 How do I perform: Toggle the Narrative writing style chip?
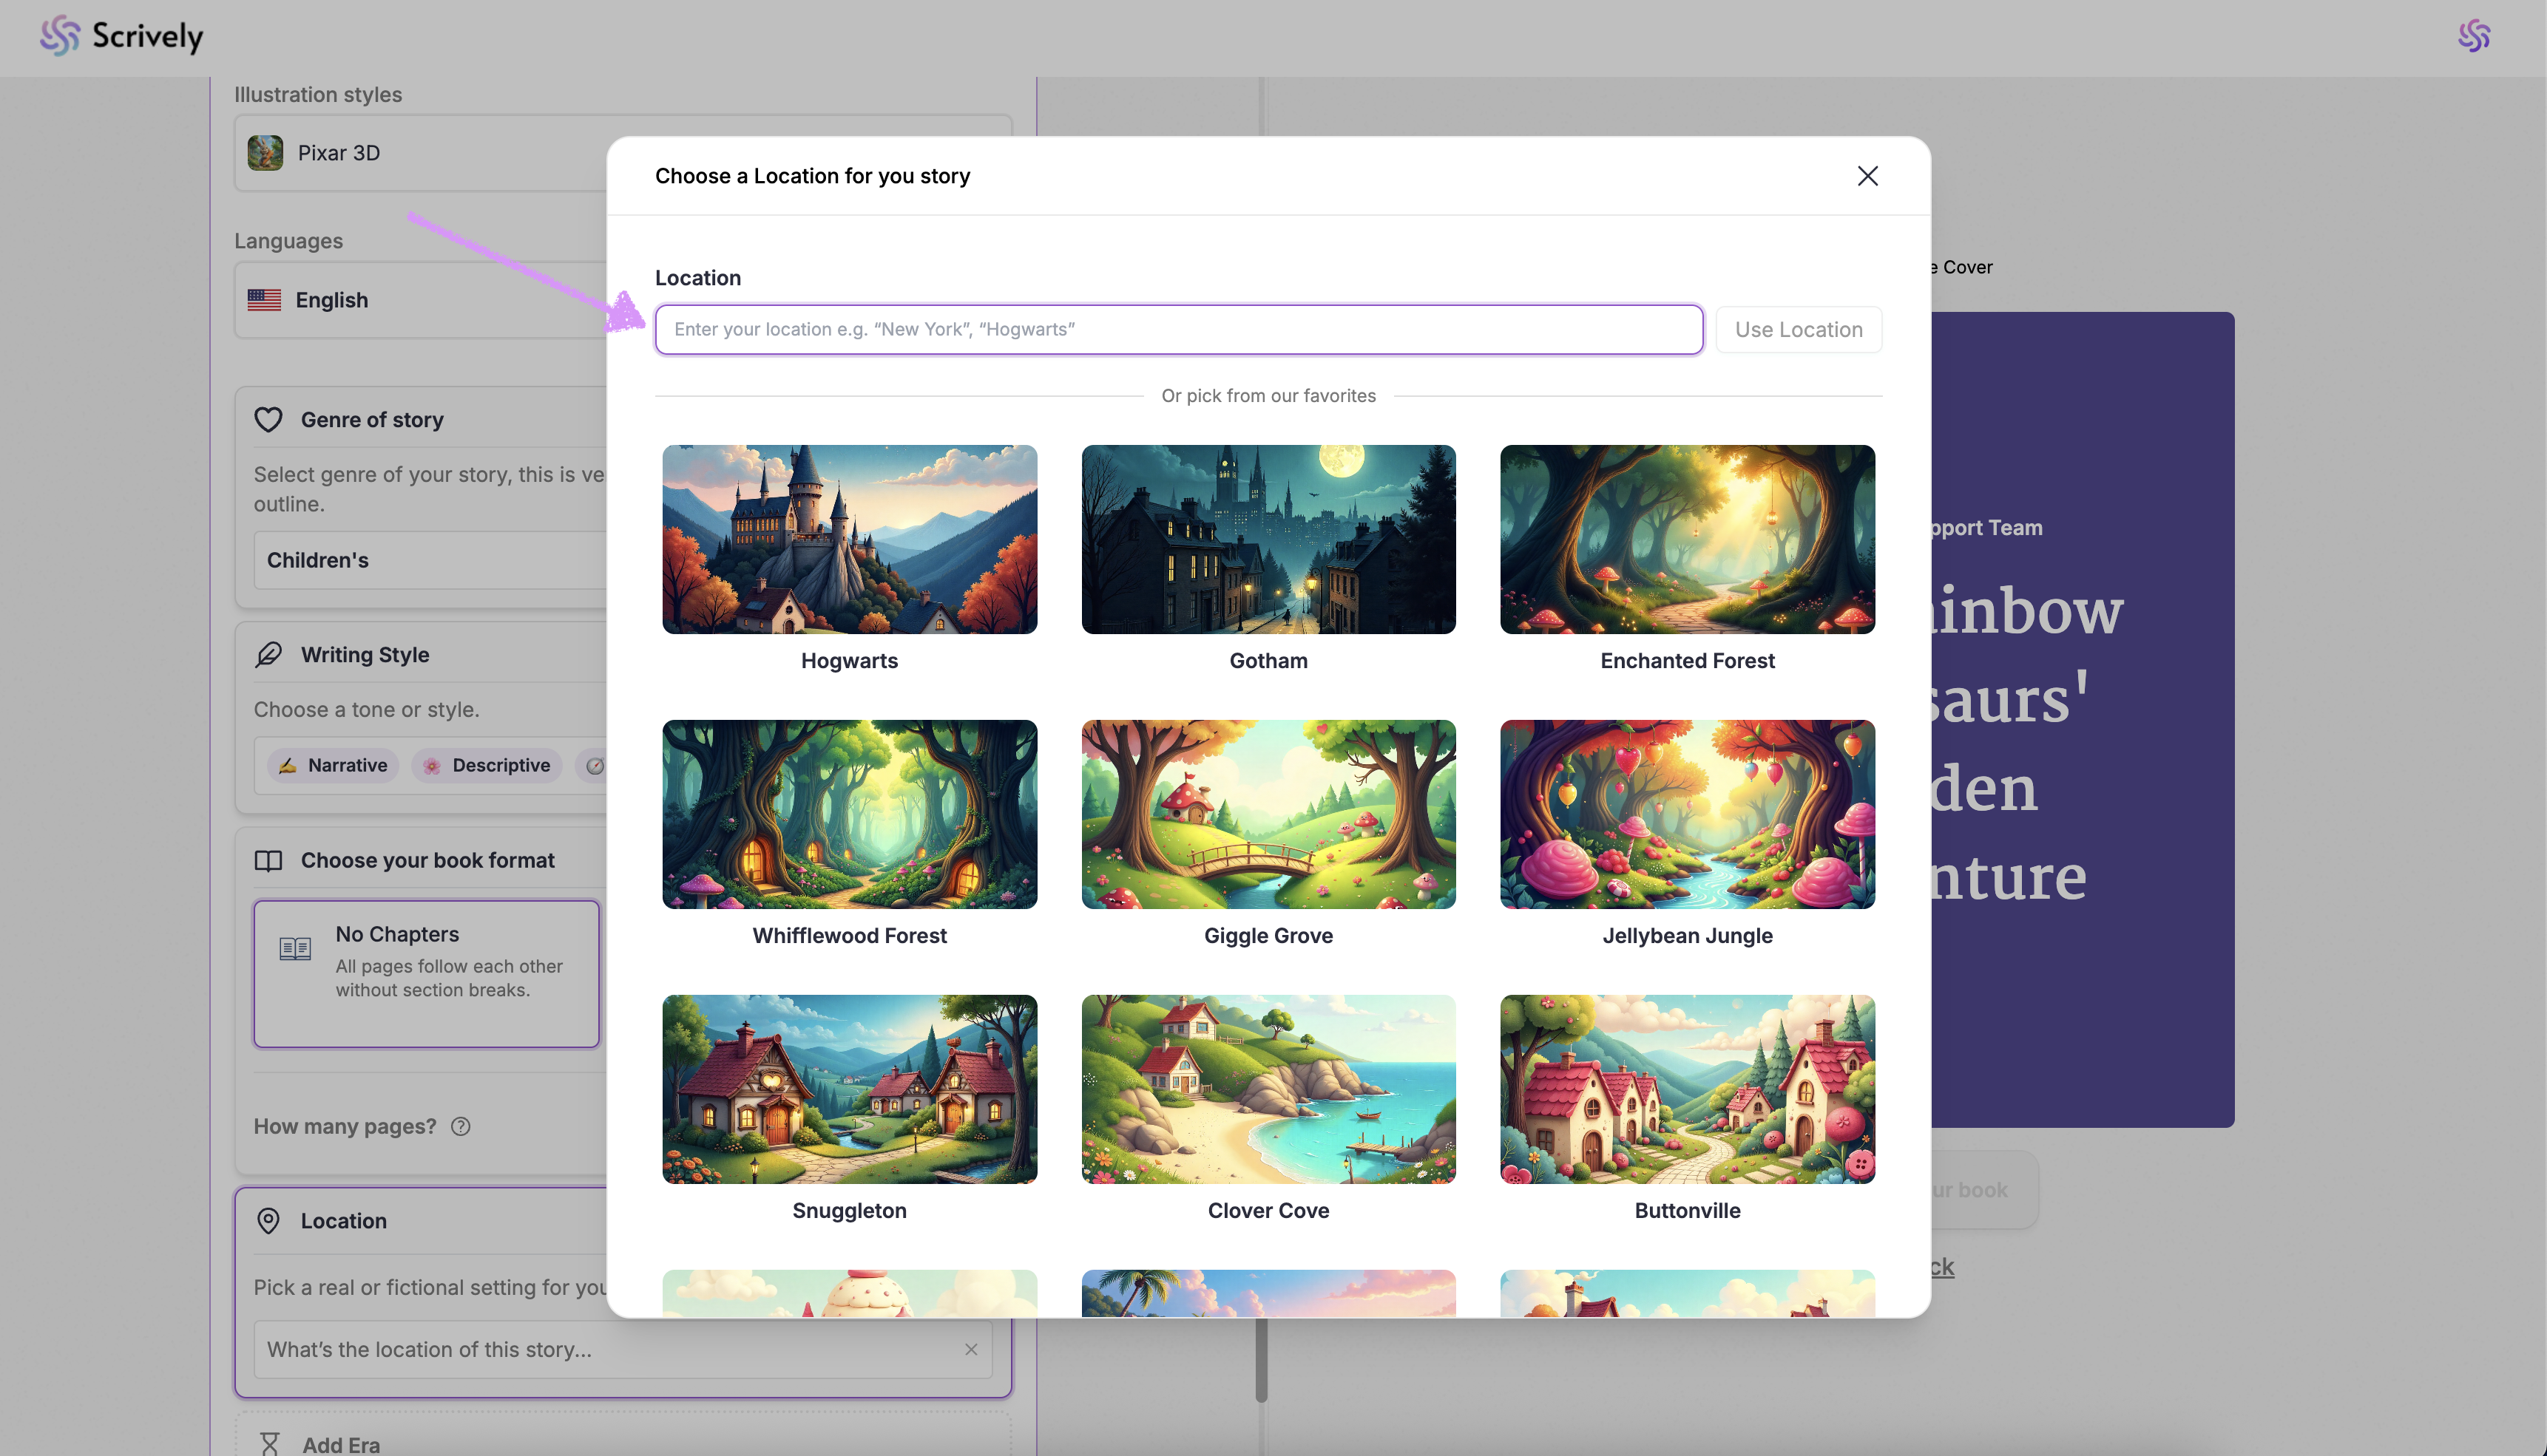point(333,765)
